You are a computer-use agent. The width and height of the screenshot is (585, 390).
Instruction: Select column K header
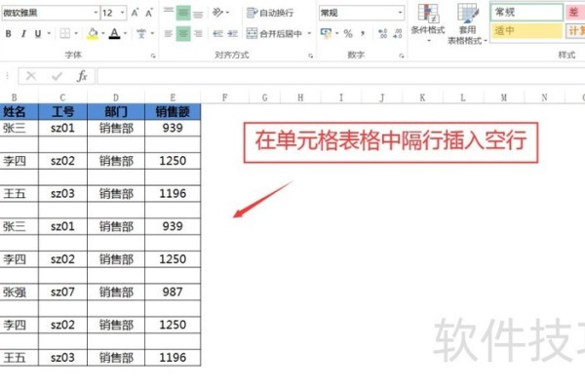(422, 97)
